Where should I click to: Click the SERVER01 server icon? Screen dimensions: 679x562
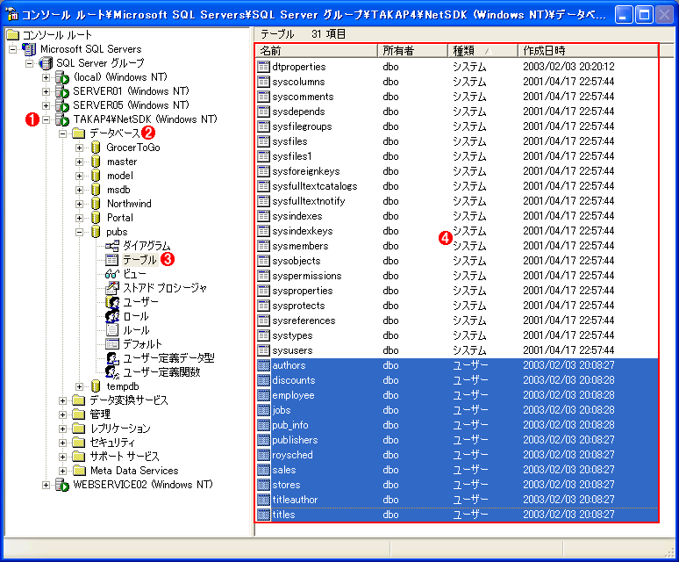(x=62, y=91)
